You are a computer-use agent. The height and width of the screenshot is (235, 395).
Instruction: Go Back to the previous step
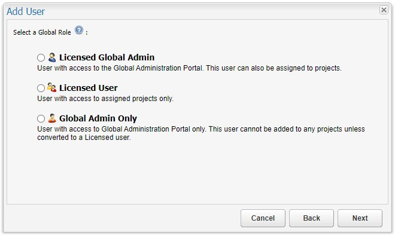[x=311, y=218]
